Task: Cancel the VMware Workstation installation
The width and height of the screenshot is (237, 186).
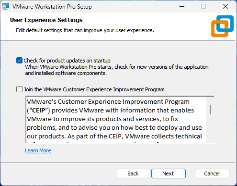Action: [x=212, y=174]
